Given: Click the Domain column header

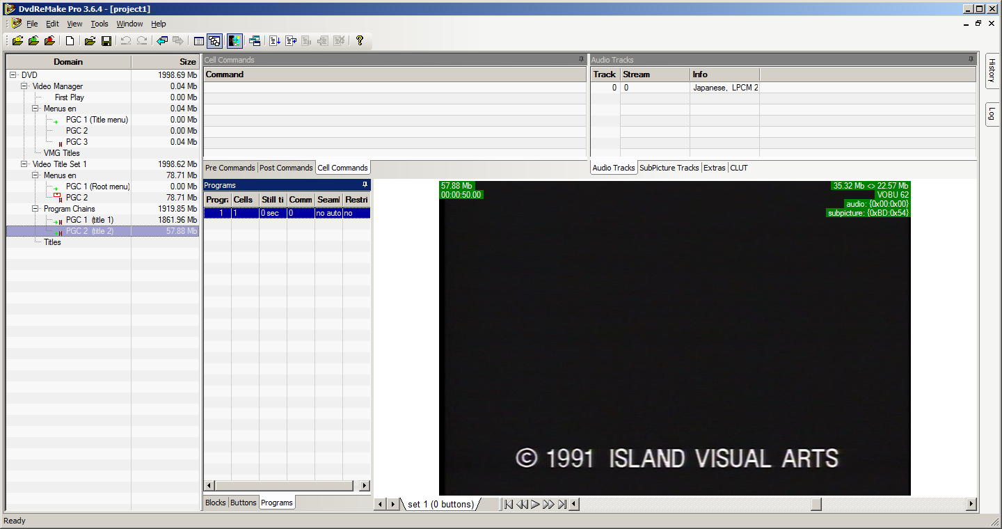Looking at the screenshot, I should pos(68,62).
